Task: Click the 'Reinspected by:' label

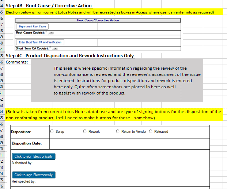Action: coord(24,181)
